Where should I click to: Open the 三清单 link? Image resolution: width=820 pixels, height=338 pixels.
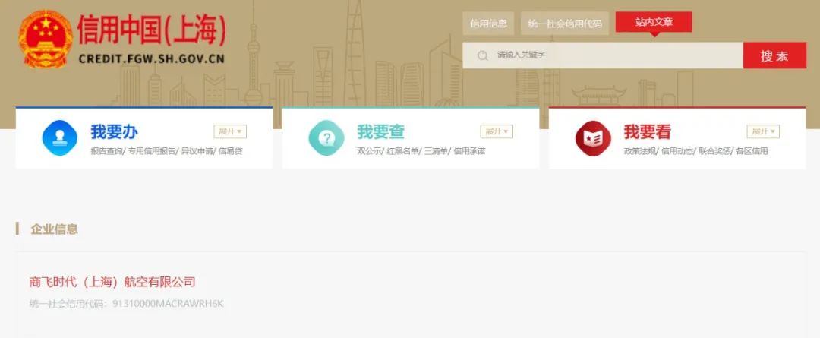click(x=436, y=151)
